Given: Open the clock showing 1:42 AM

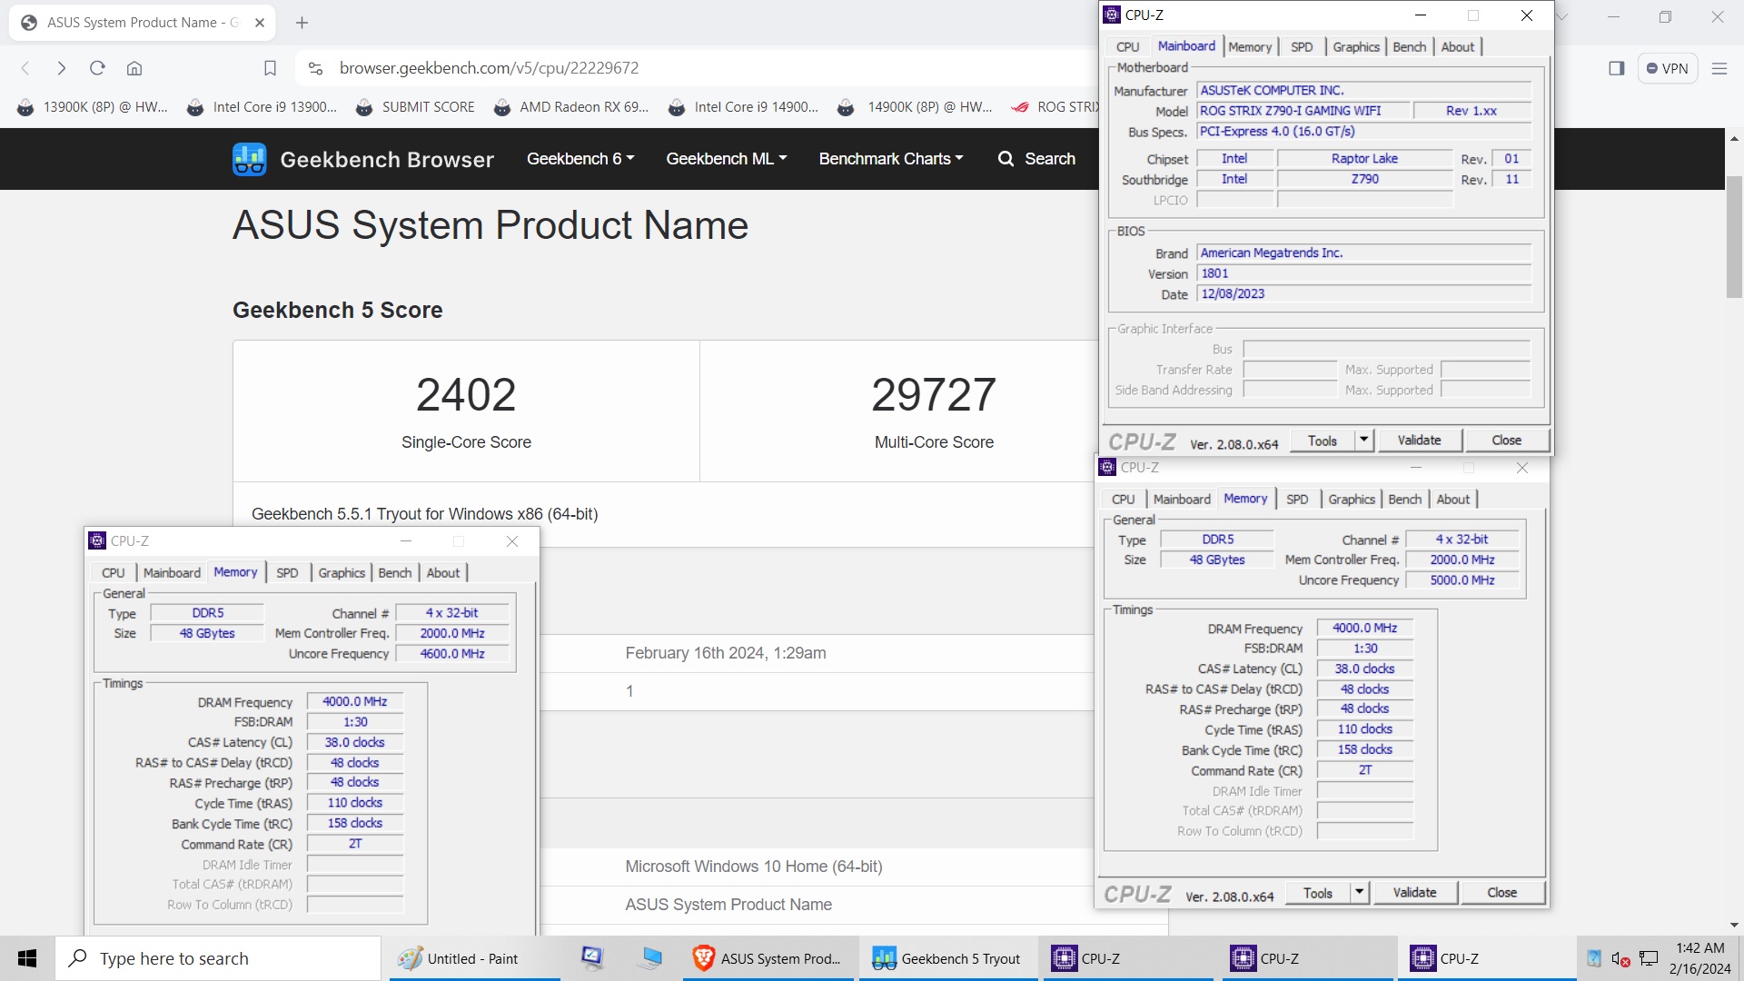Looking at the screenshot, I should coord(1700,958).
